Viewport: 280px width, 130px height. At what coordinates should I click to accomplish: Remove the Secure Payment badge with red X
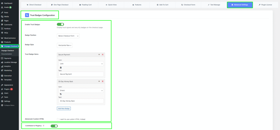point(103,55)
